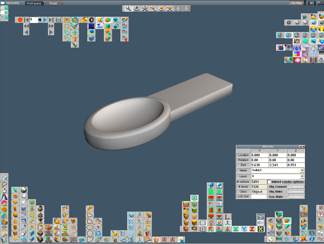Click the Location X value field

[x=260, y=155]
